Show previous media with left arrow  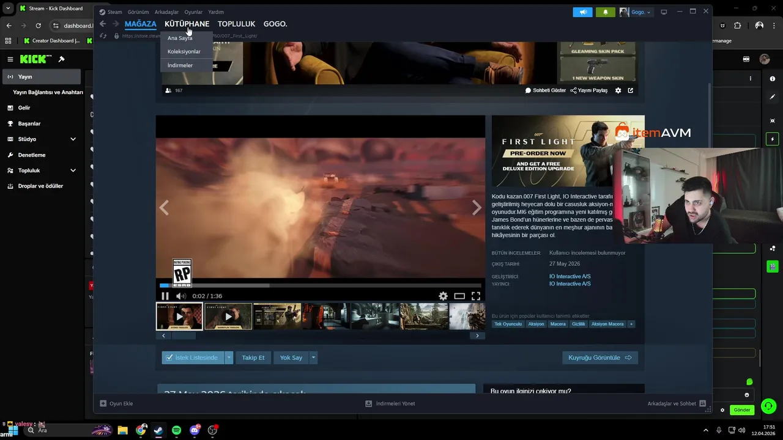click(164, 208)
